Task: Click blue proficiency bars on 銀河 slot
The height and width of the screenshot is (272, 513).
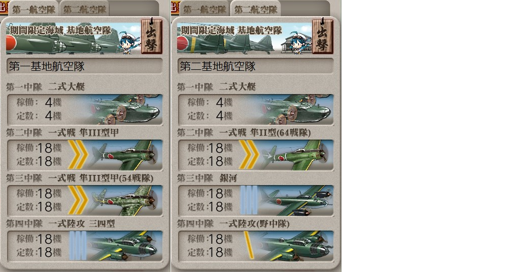Action: 248,200
